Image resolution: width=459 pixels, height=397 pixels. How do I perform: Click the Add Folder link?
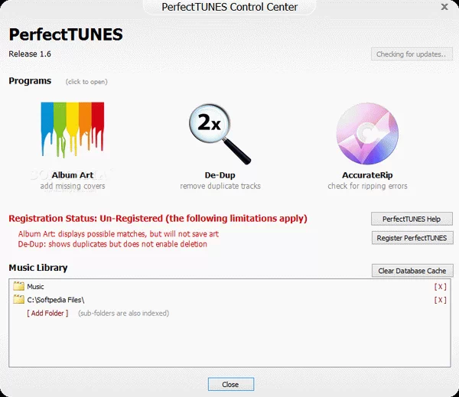point(47,314)
